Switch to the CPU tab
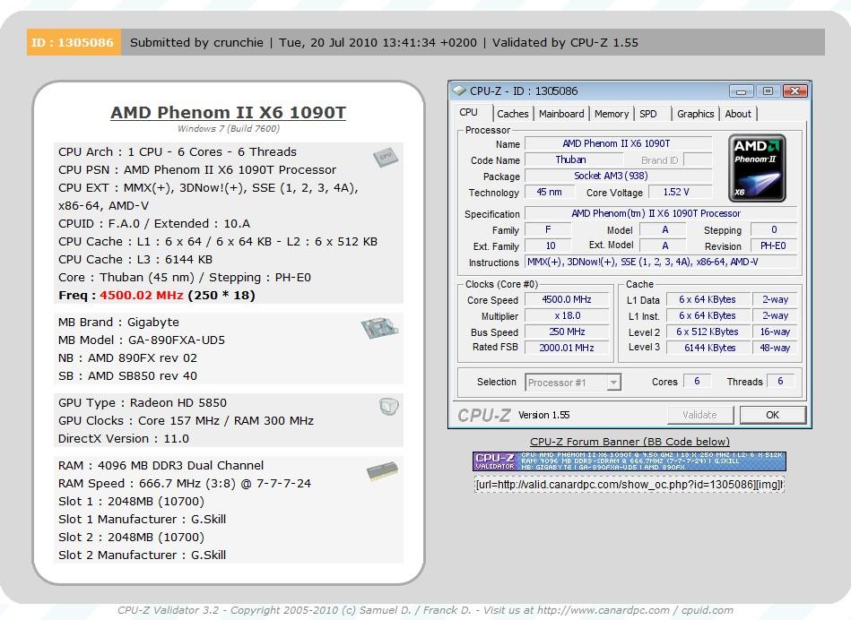851x620 pixels. [x=468, y=112]
